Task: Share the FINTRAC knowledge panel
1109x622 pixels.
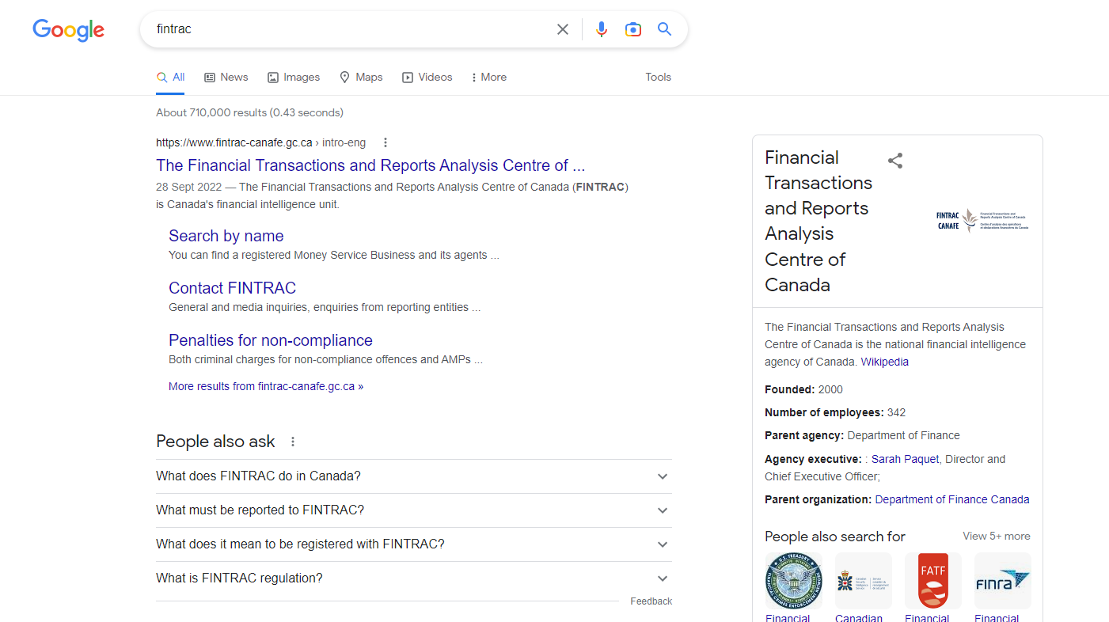Action: pos(894,161)
